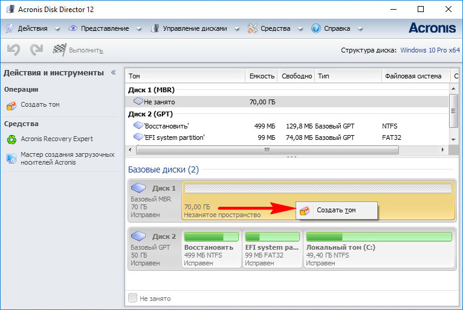
Task: Click the vertical scrollbar down arrow
Action: pyautogui.click(x=453, y=140)
